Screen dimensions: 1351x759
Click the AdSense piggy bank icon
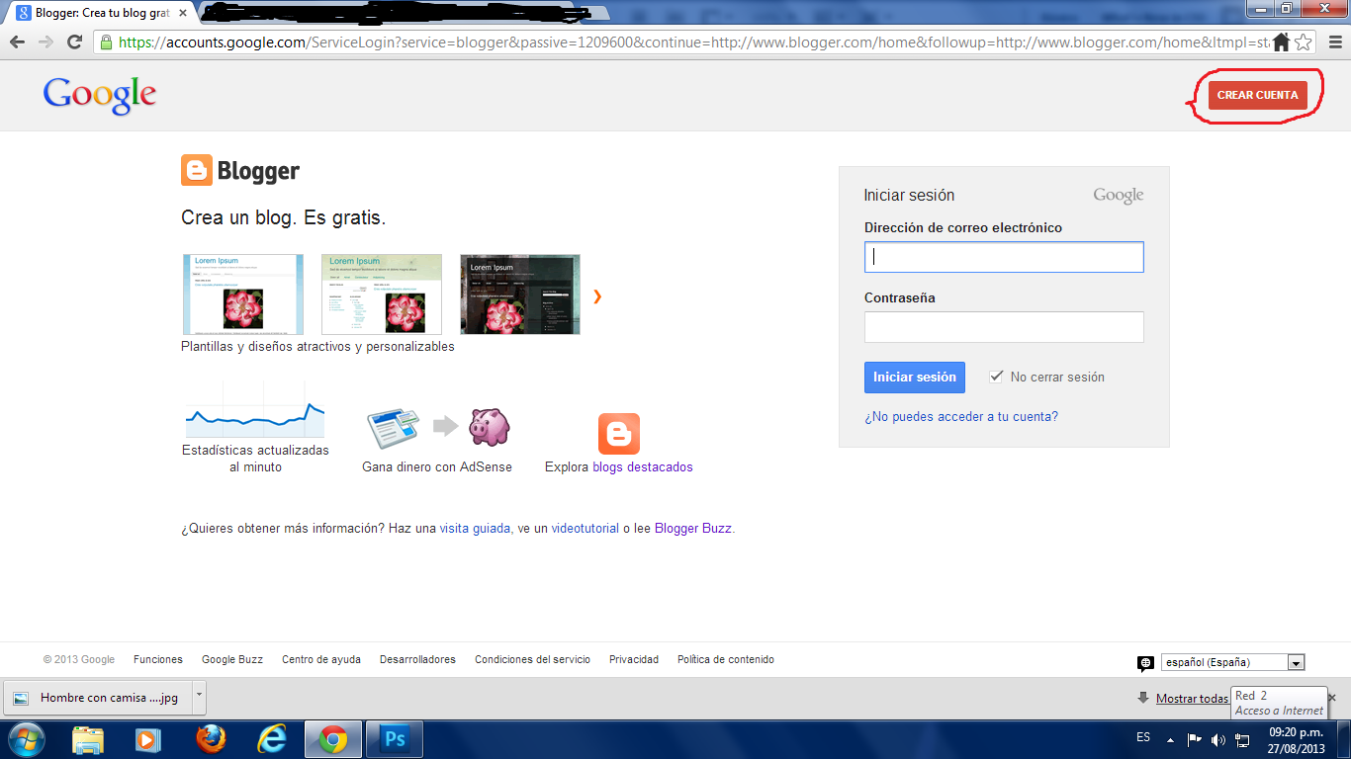pyautogui.click(x=489, y=427)
